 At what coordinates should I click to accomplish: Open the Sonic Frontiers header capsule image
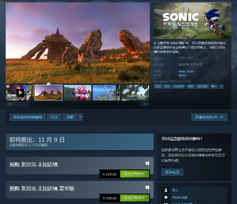(193, 21)
